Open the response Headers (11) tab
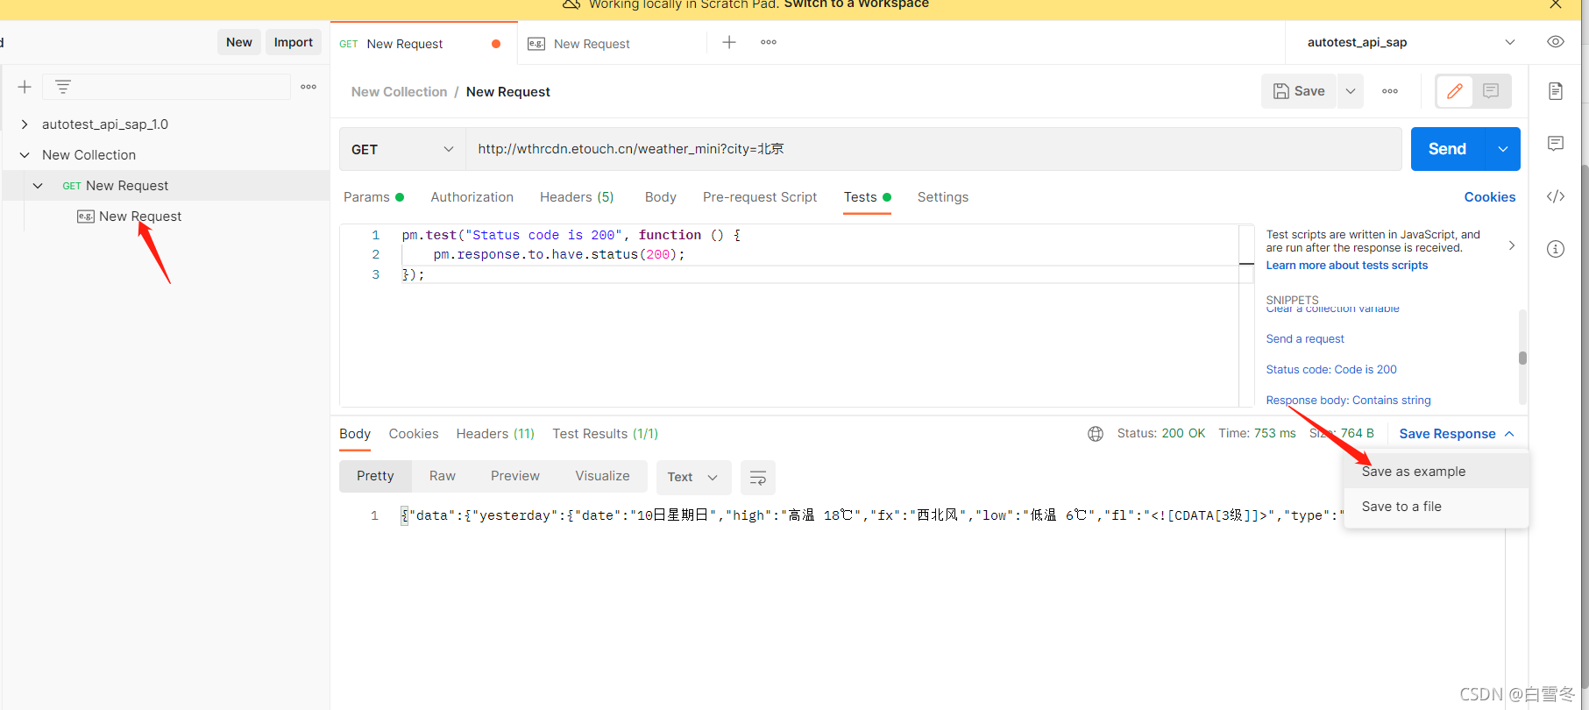Image resolution: width=1589 pixels, height=710 pixels. (495, 434)
